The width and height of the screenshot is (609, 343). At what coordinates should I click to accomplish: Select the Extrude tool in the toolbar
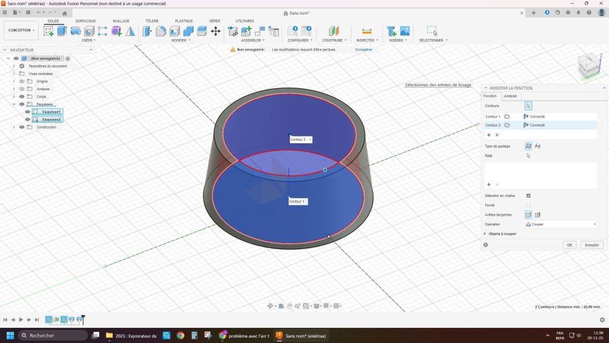point(62,31)
